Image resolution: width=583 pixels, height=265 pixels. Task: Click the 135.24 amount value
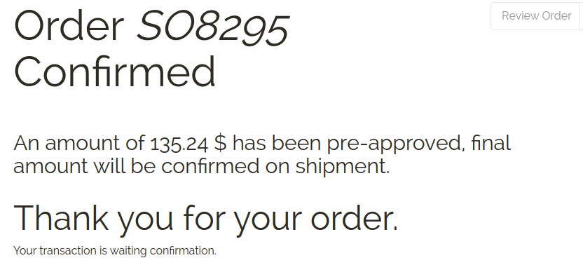coord(179,144)
